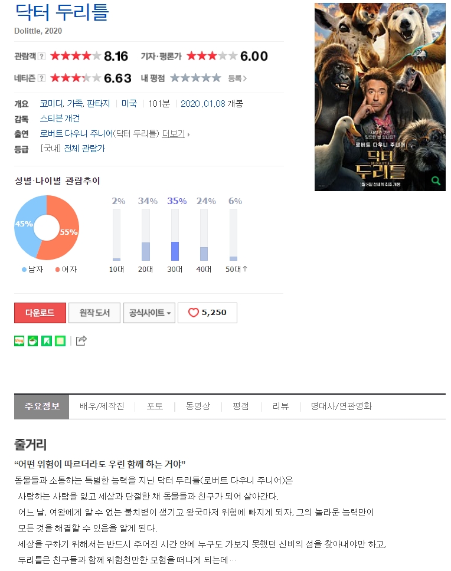Screen dimensions: 451x571
Task: Open the 네티즌 rating help question mark
Action: pyautogui.click(x=42, y=78)
